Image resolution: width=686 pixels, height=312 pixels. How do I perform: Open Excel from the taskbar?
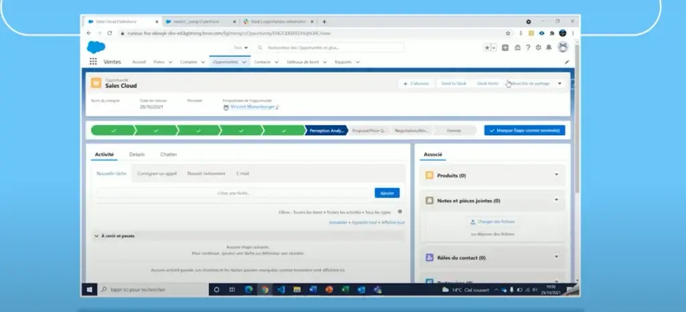pos(345,289)
